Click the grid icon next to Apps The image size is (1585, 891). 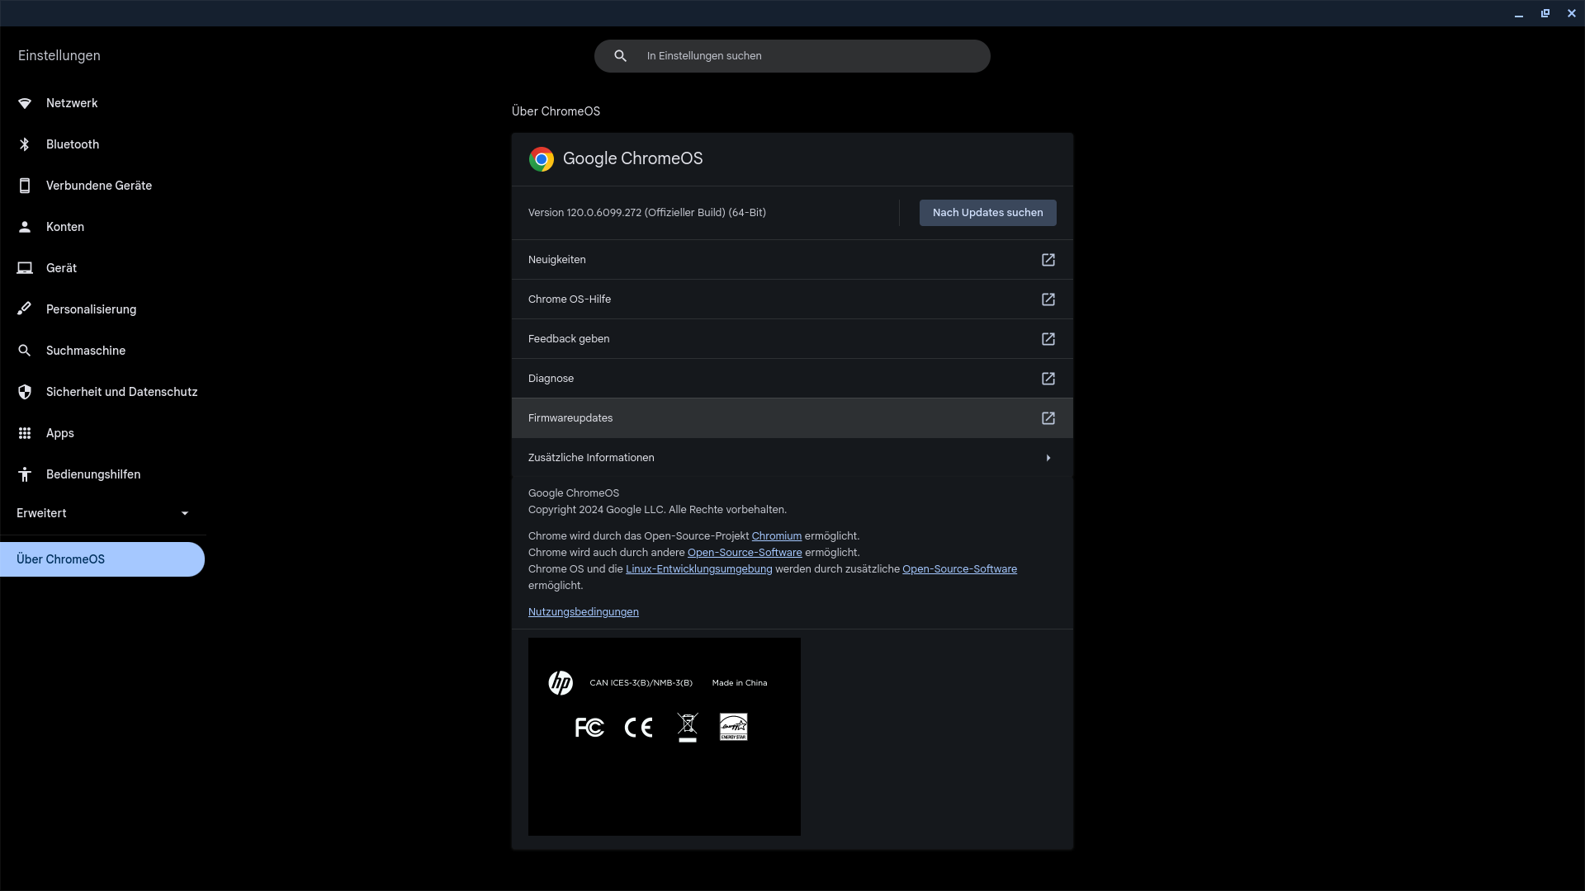[25, 433]
